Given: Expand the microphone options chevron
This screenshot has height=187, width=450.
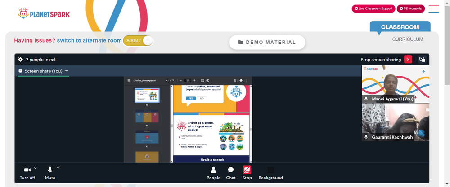Looking at the screenshot, I should (58, 168).
